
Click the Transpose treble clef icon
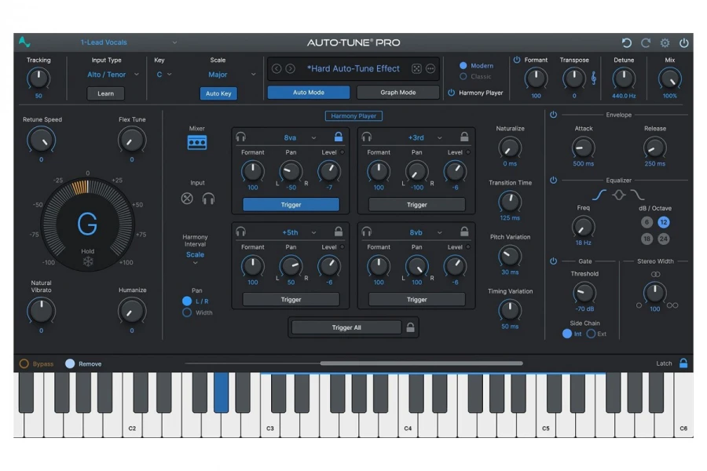(x=594, y=78)
